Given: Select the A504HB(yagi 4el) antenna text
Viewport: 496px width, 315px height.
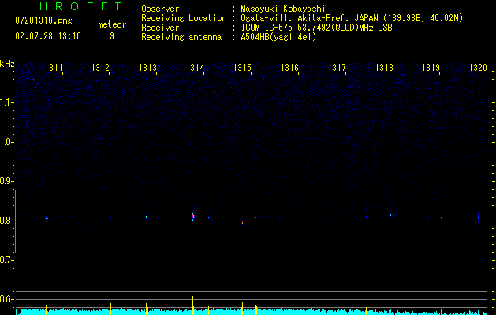Looking at the screenshot, I should click(278, 37).
